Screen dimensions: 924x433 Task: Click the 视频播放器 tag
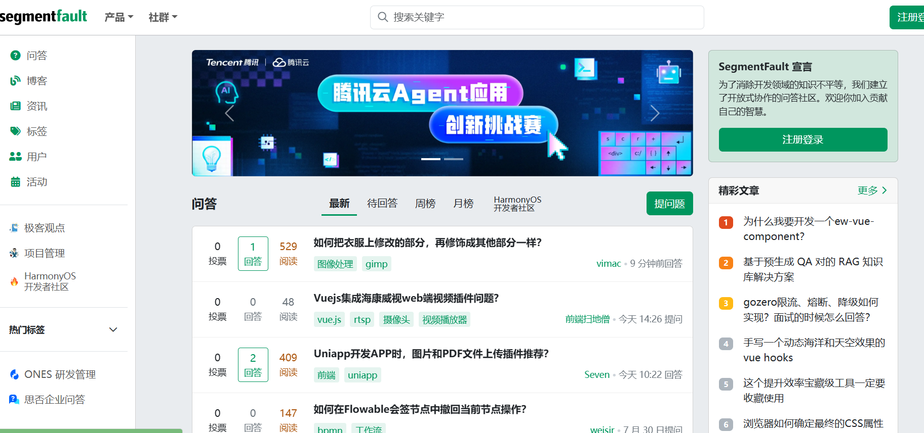[x=445, y=319]
